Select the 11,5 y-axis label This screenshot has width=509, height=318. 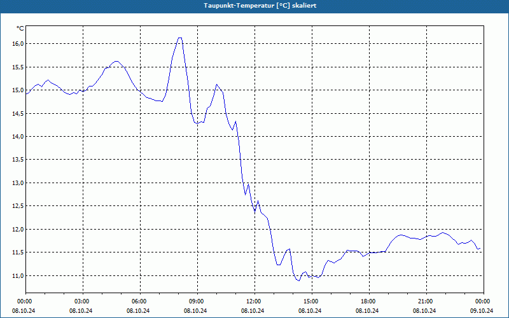18,252
